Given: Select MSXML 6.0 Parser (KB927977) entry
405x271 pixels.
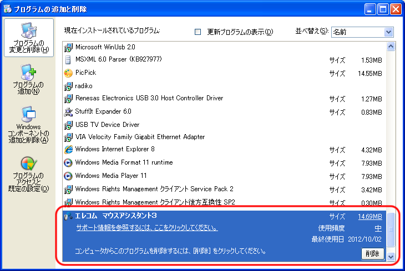Looking at the screenshot, I should pyautogui.click(x=224, y=60).
